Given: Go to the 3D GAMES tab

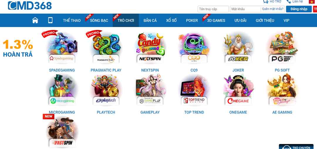Looking at the screenshot, I should coord(216,21).
